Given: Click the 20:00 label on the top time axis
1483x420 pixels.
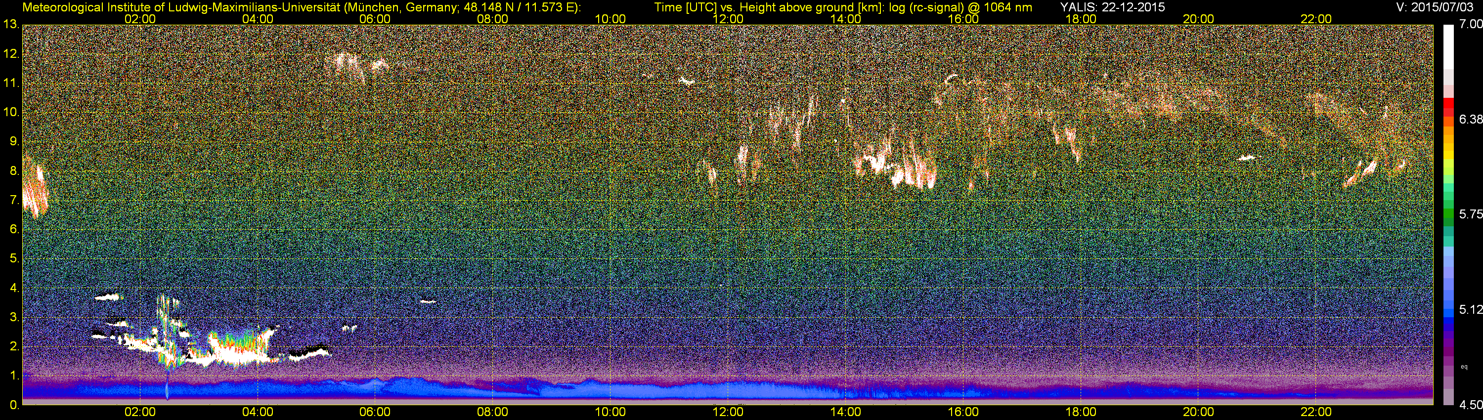Looking at the screenshot, I should 1199,19.
